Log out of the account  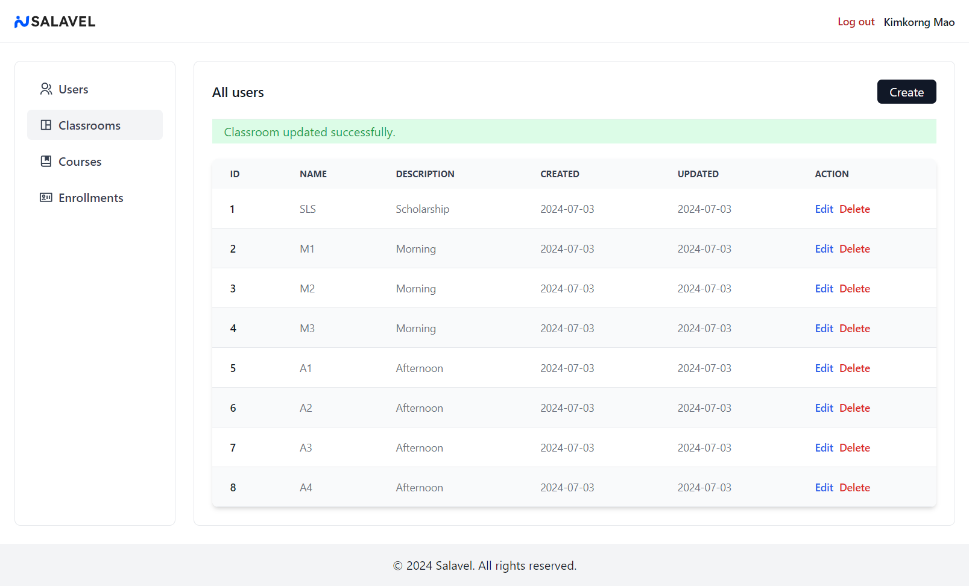[856, 22]
